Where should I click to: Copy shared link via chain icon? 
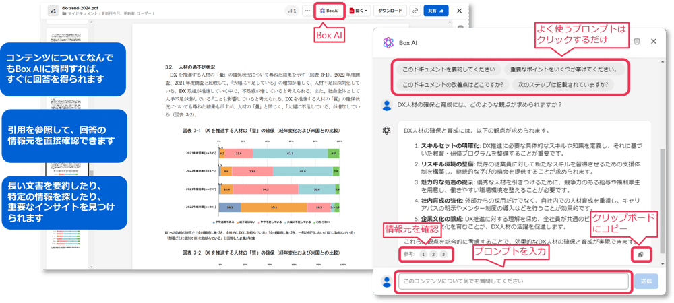(415, 11)
